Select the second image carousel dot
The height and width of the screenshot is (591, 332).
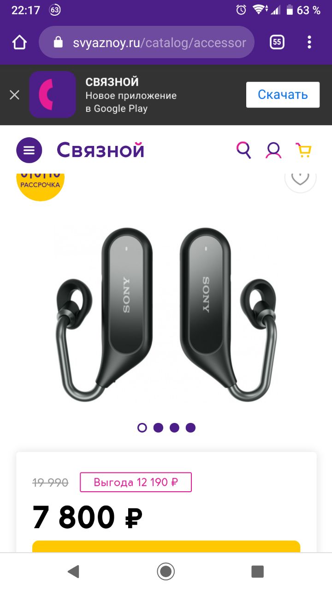[158, 428]
